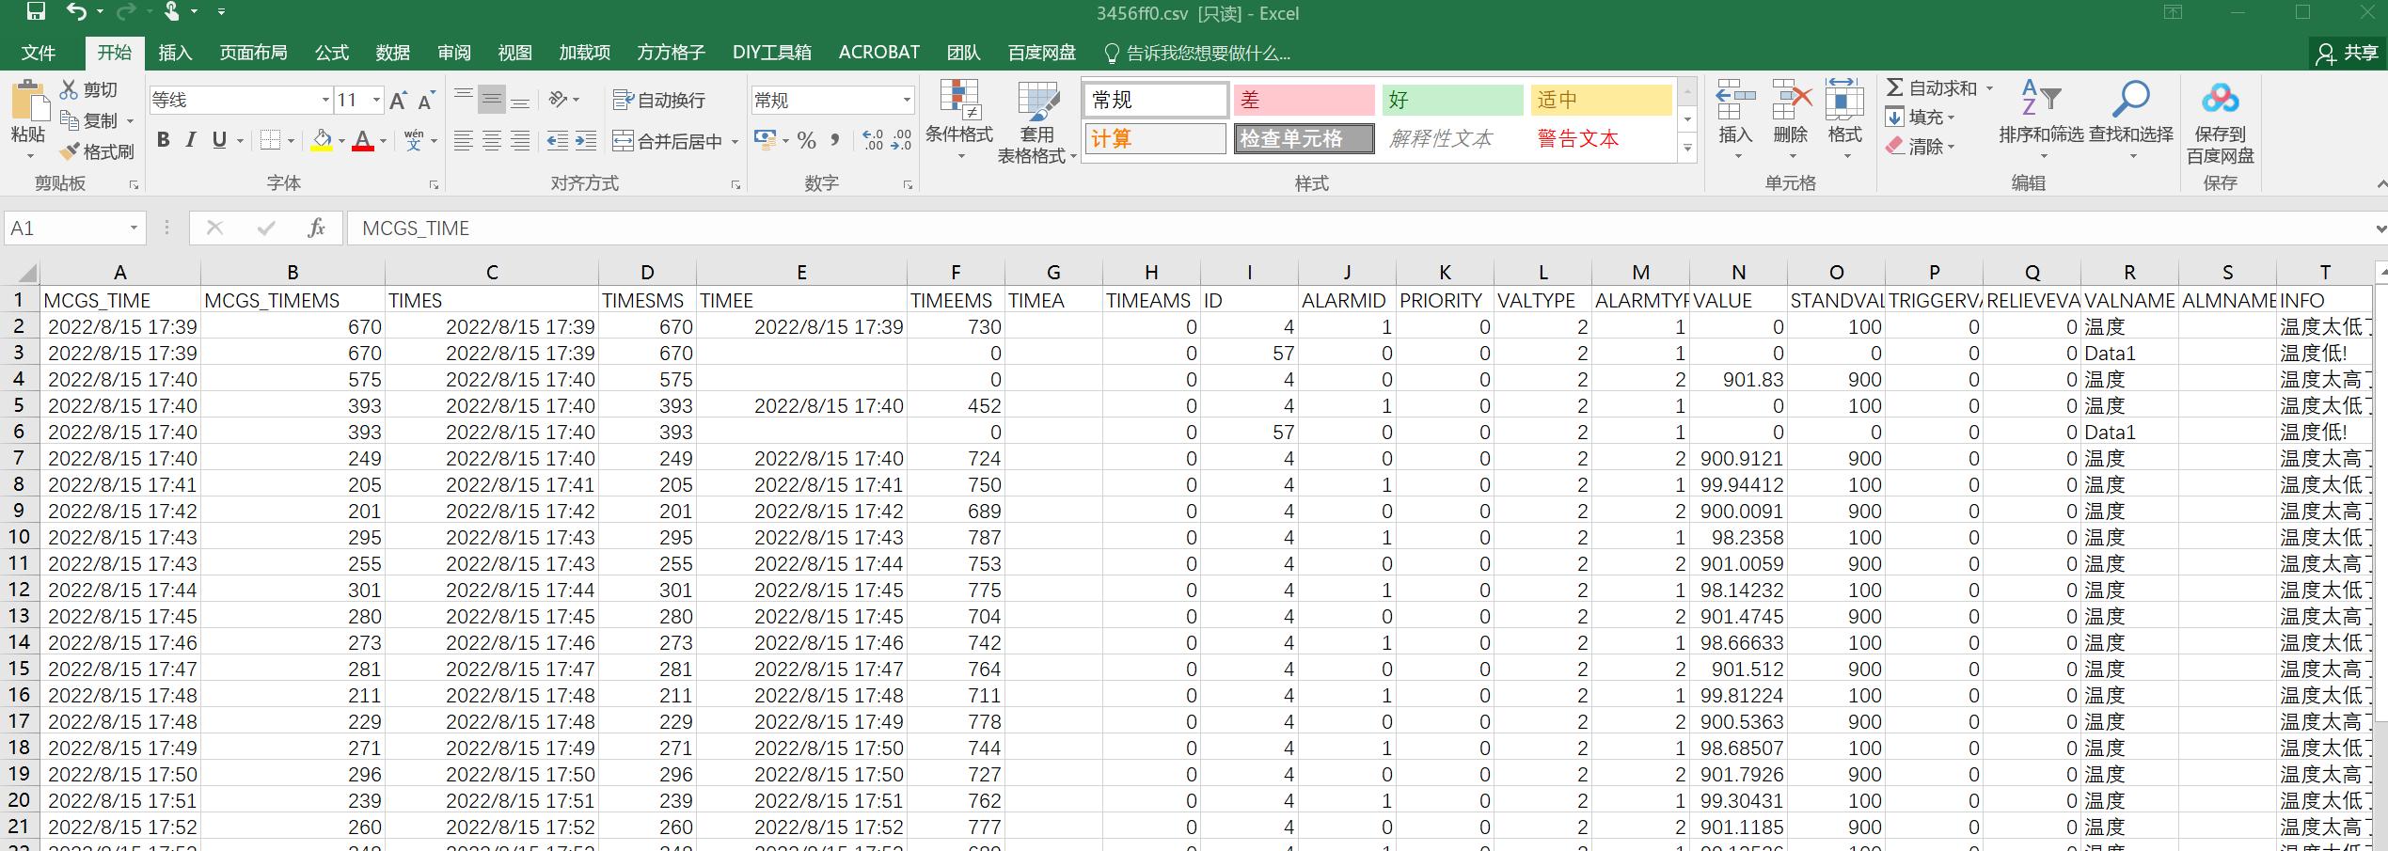Viewport: 2388px width, 851px height.
Task: Select the Percent Style icon
Action: tap(805, 139)
